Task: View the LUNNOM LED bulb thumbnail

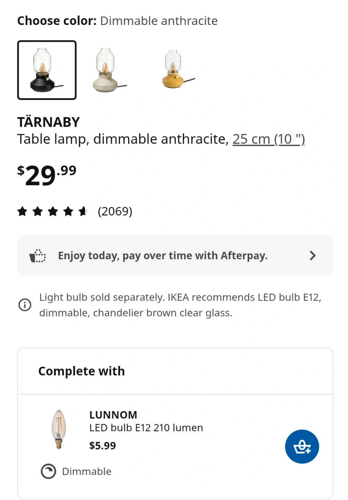Action: click(59, 429)
